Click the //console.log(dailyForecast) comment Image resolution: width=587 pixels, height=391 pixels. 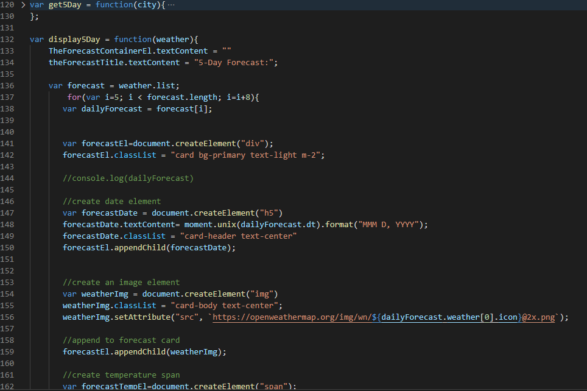(128, 178)
